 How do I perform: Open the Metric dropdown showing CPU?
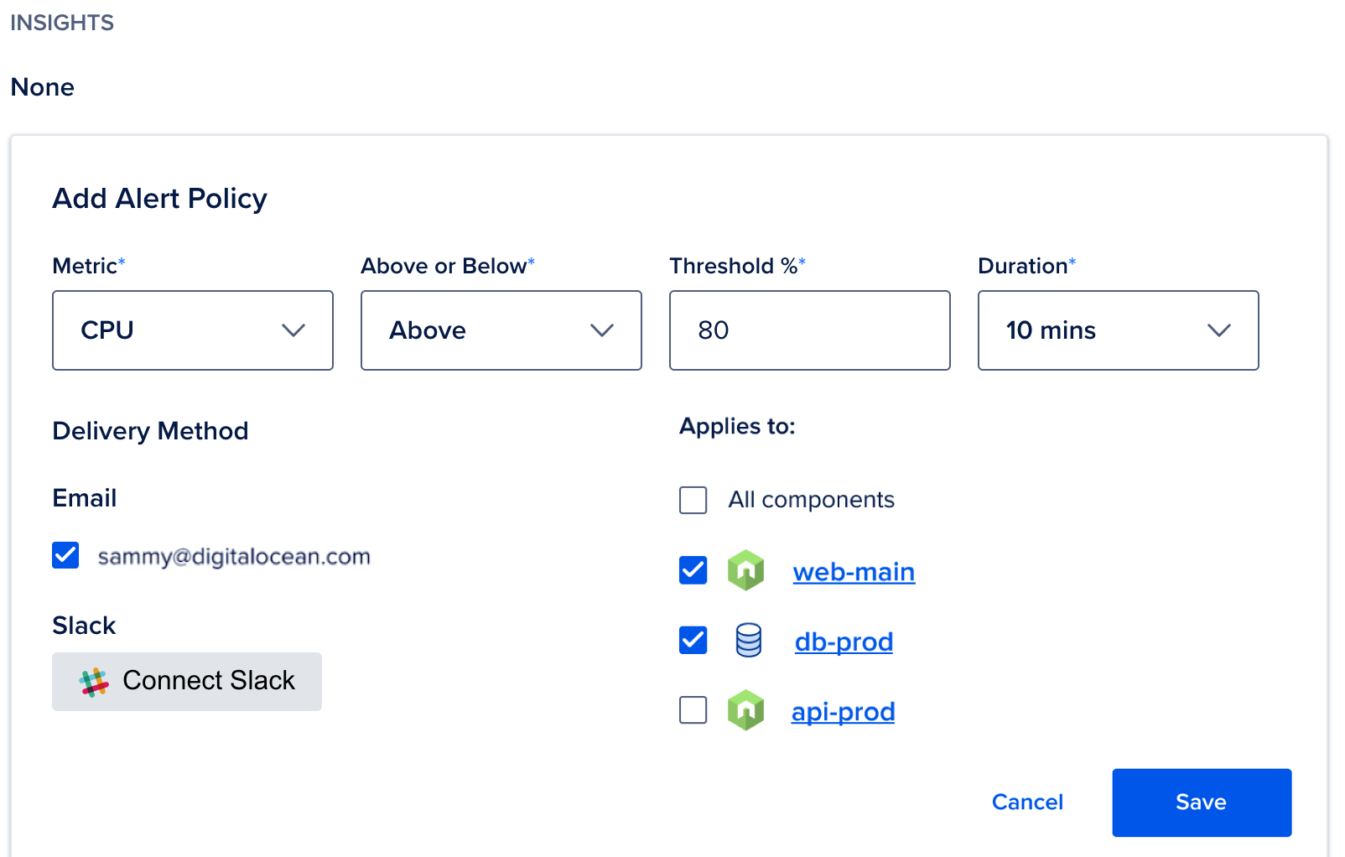click(193, 330)
